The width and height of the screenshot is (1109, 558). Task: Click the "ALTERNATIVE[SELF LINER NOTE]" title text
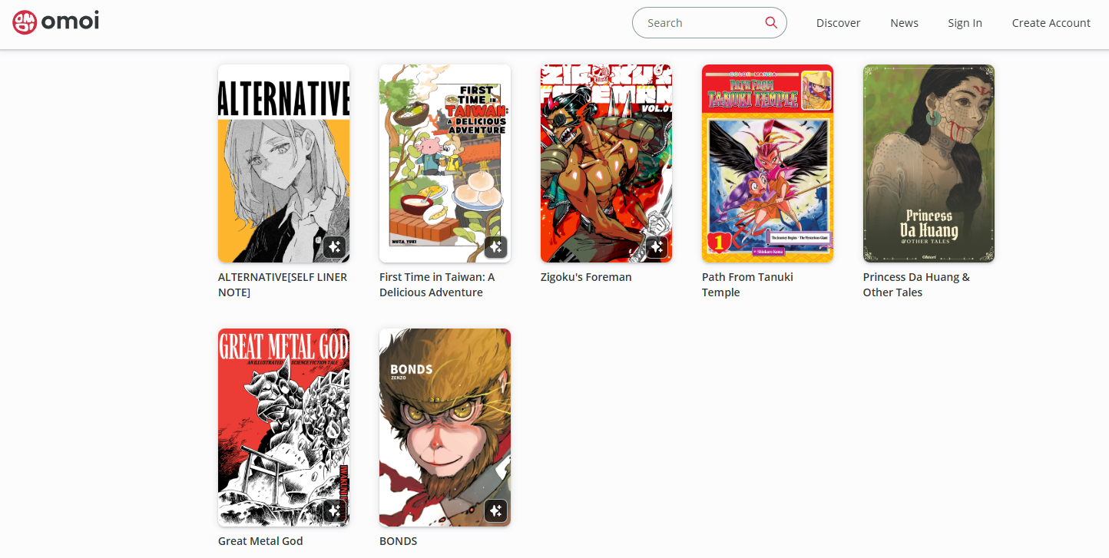tap(283, 285)
